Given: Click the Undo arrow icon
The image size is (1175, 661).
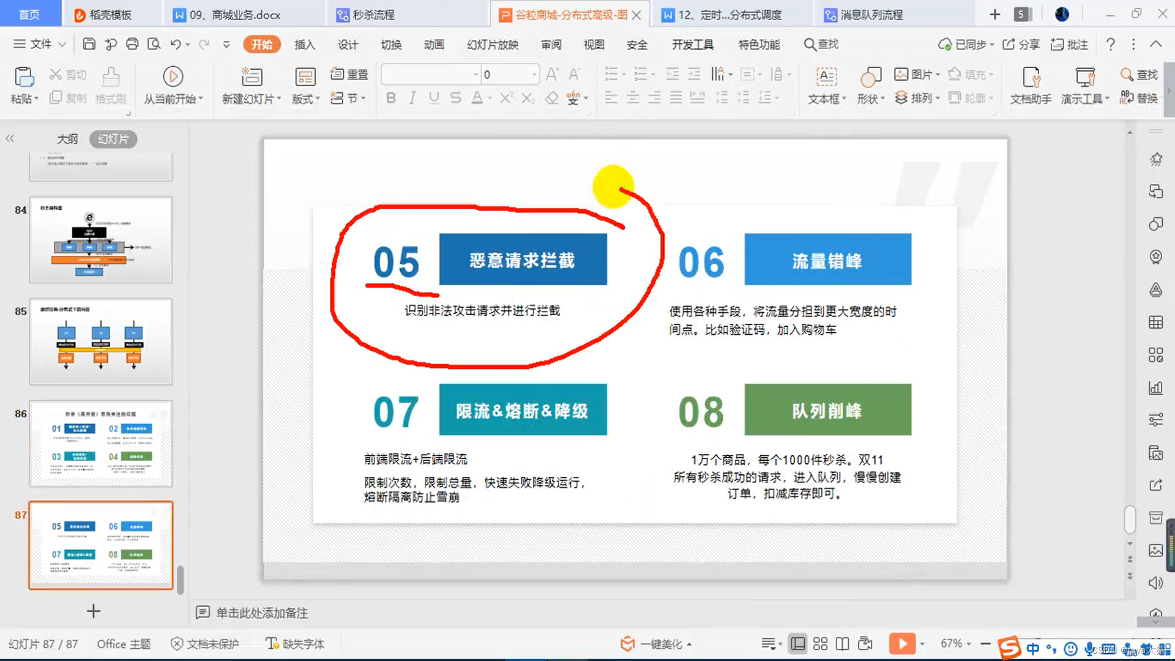Looking at the screenshot, I should pyautogui.click(x=176, y=44).
